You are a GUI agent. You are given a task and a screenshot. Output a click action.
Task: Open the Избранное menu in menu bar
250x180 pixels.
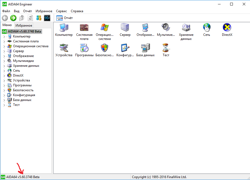coord(44,11)
